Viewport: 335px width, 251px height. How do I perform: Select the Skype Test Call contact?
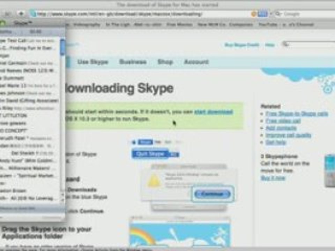coord(30,40)
